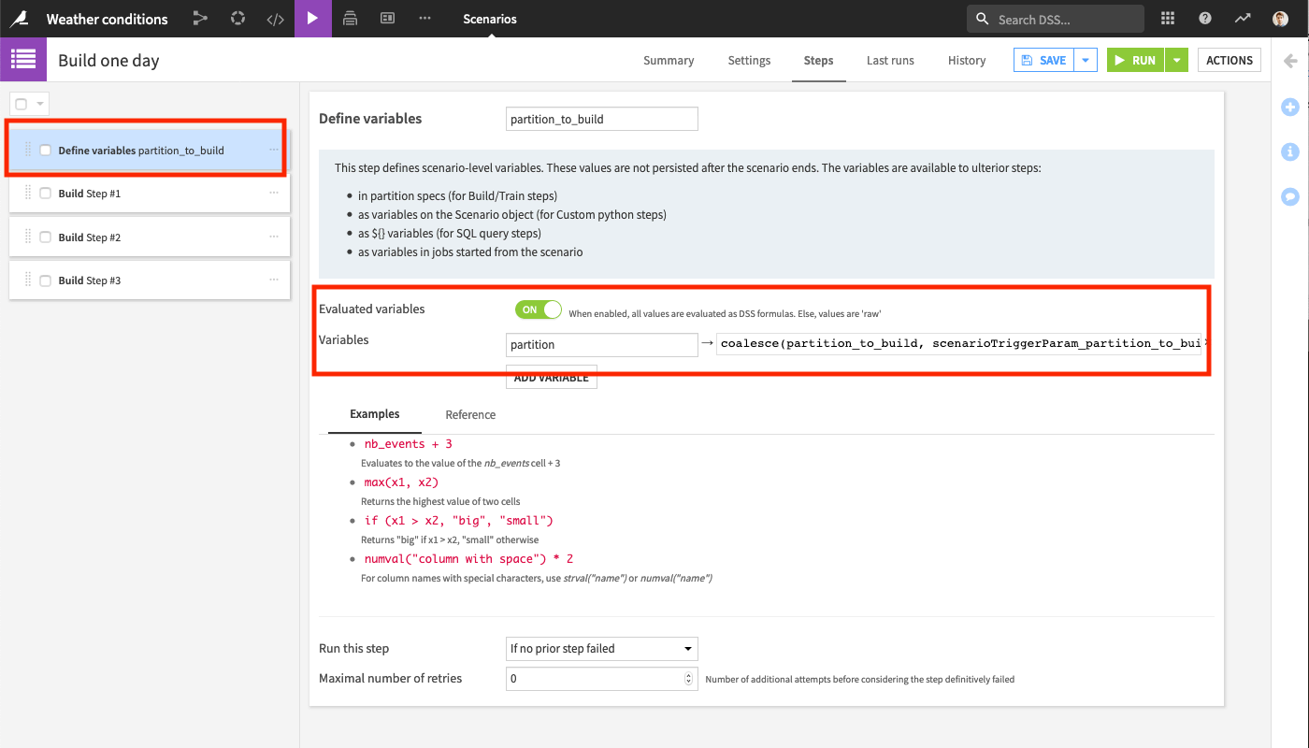This screenshot has height=748, width=1309.
Task: Click the code notebooks icon in navbar
Action: [x=275, y=19]
